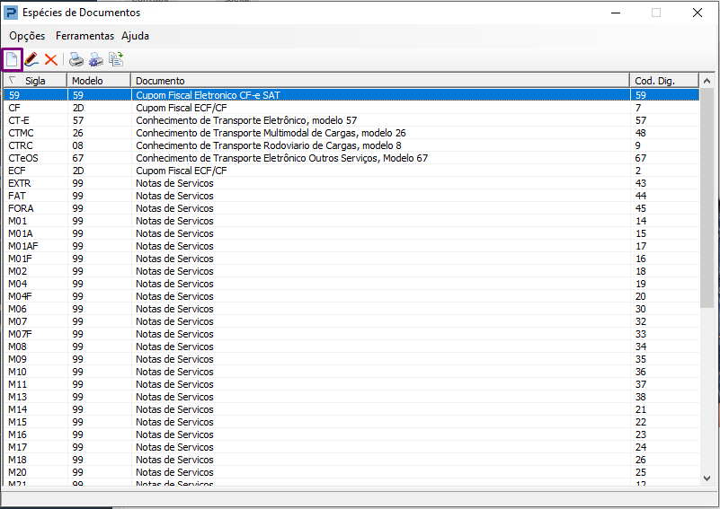
Task: Select the M04 row
Action: [x=351, y=284]
